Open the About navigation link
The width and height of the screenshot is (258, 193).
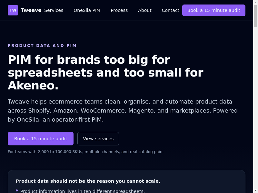(x=144, y=10)
